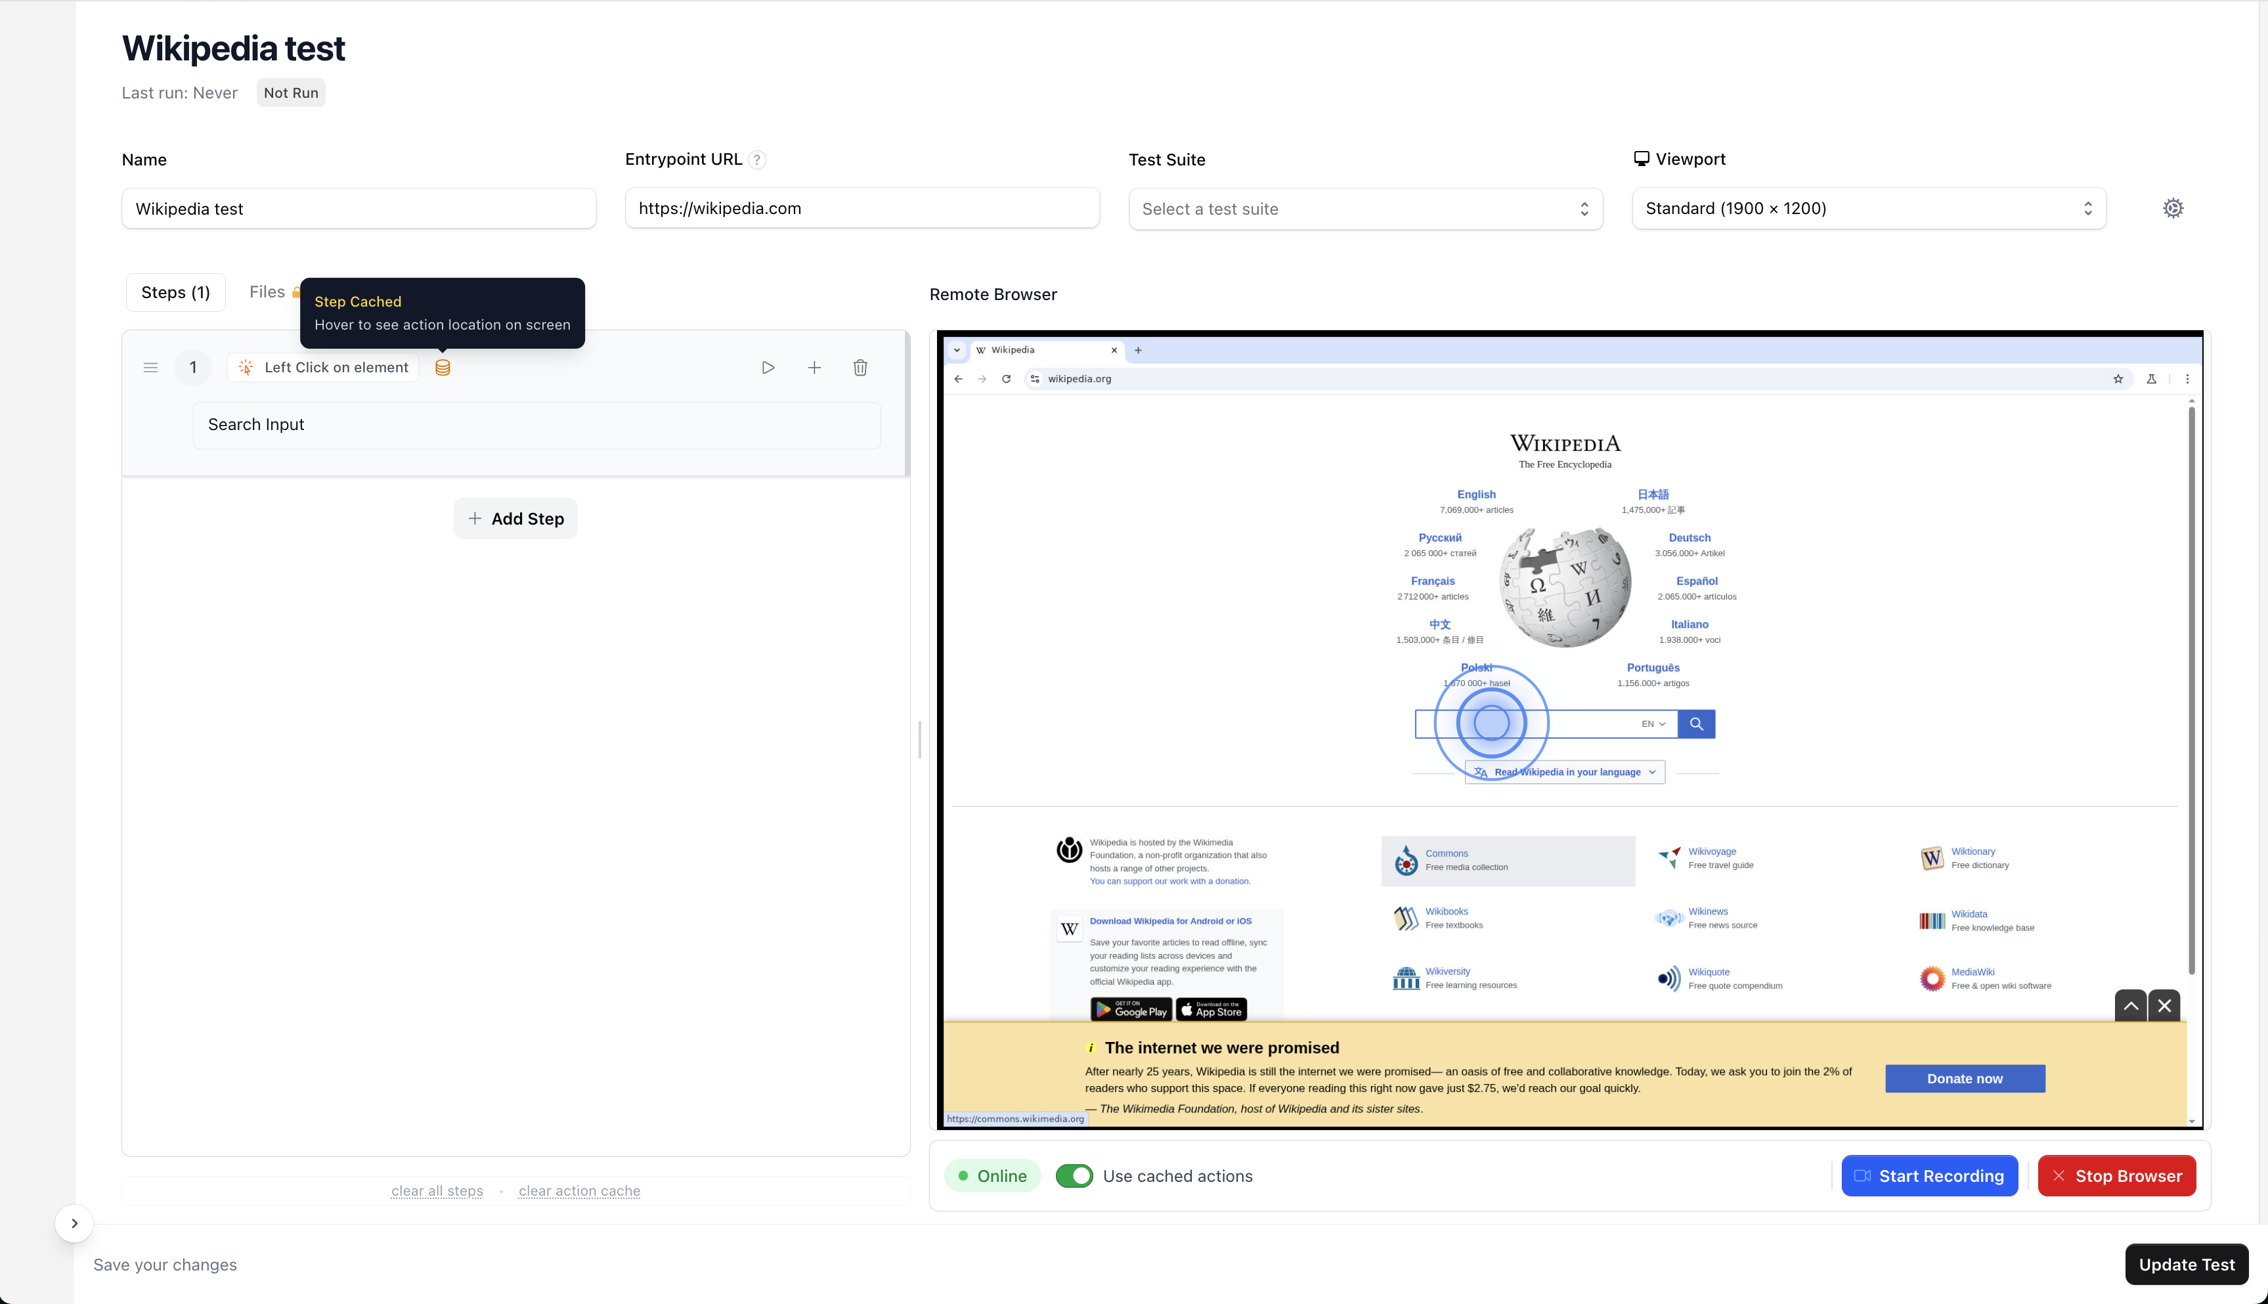Open the Viewport size dropdown
The image size is (2268, 1304).
click(x=1867, y=209)
